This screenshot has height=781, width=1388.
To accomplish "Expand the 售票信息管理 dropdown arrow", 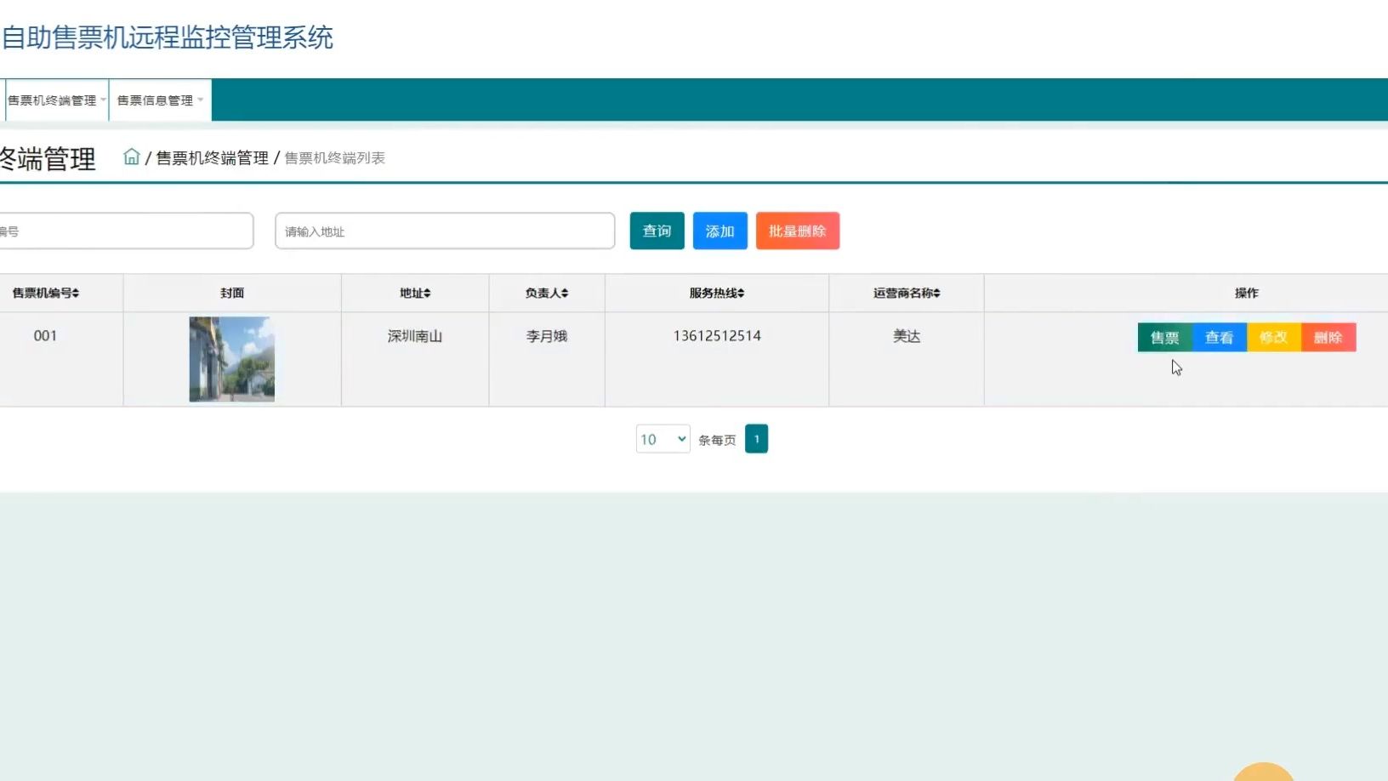I will (x=202, y=100).
